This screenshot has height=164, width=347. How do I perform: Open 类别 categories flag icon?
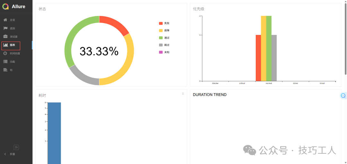[5, 28]
